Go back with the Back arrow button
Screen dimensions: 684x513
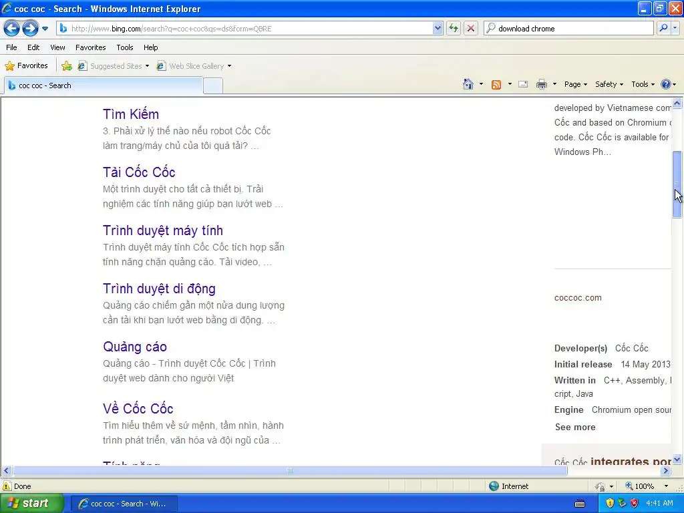(x=12, y=29)
